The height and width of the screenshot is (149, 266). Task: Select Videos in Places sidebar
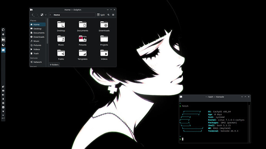pyautogui.click(x=37, y=49)
